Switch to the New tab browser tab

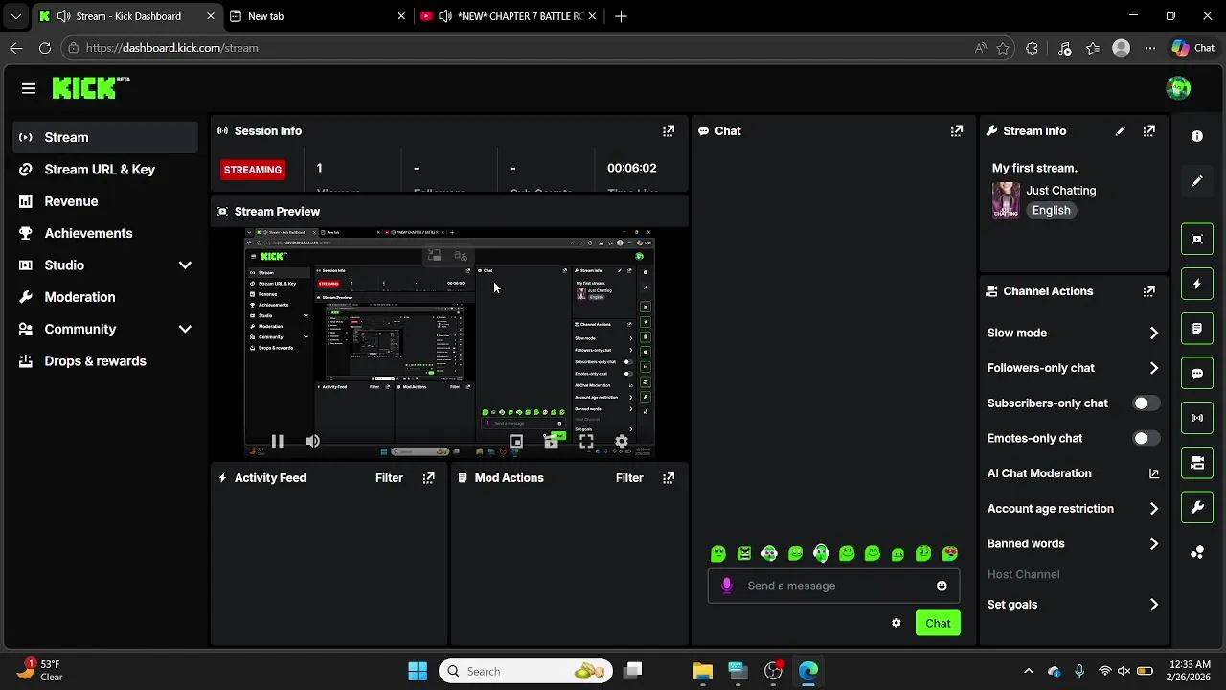(x=318, y=16)
